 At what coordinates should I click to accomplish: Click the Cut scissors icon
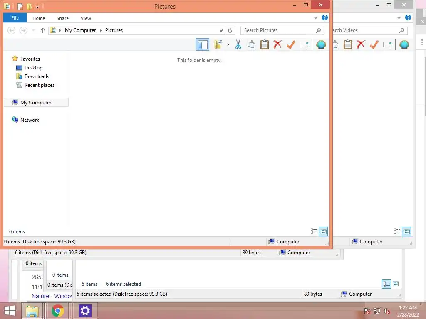(x=238, y=44)
